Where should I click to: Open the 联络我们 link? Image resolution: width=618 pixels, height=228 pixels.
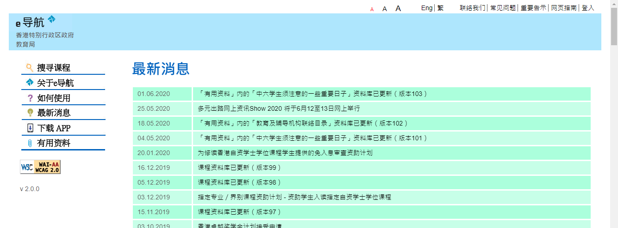pos(473,8)
